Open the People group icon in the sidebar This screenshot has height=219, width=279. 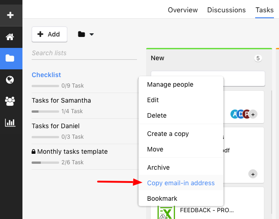click(10, 101)
